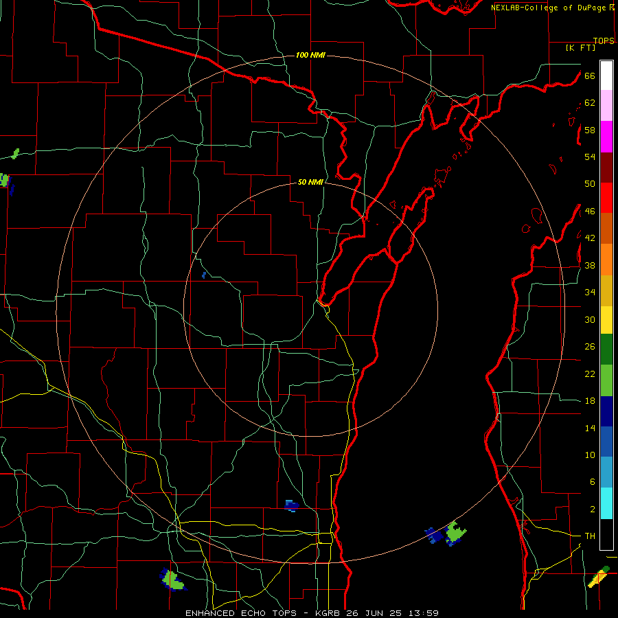Click the 100 NMI range ring label
618x618 pixels.
[x=310, y=55]
